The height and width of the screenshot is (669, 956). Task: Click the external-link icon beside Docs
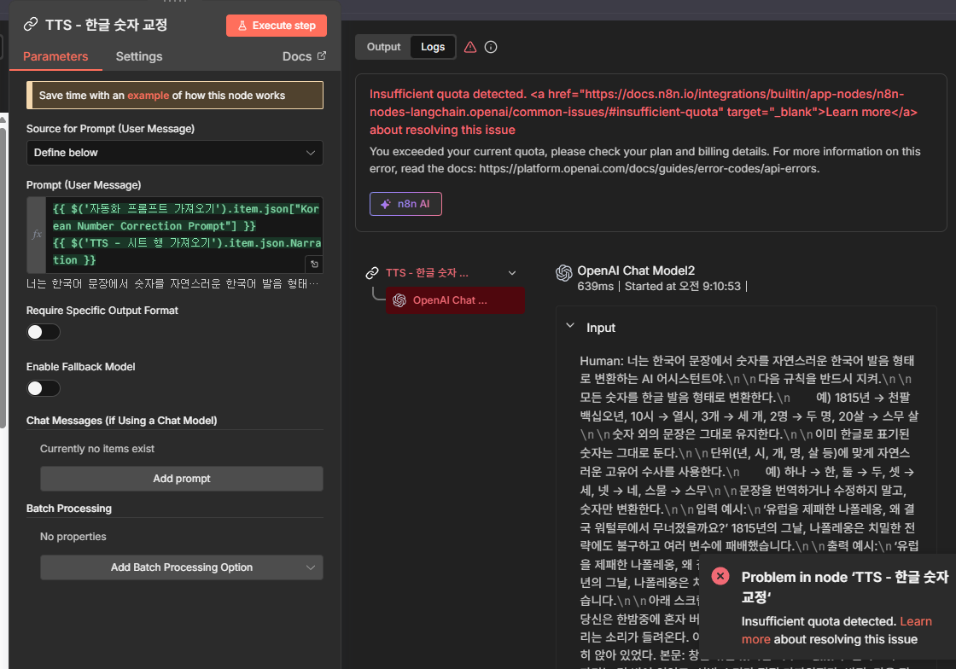[322, 55]
